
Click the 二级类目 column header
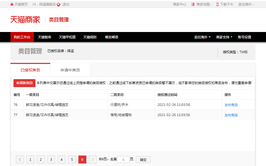pyautogui.click(x=117, y=95)
